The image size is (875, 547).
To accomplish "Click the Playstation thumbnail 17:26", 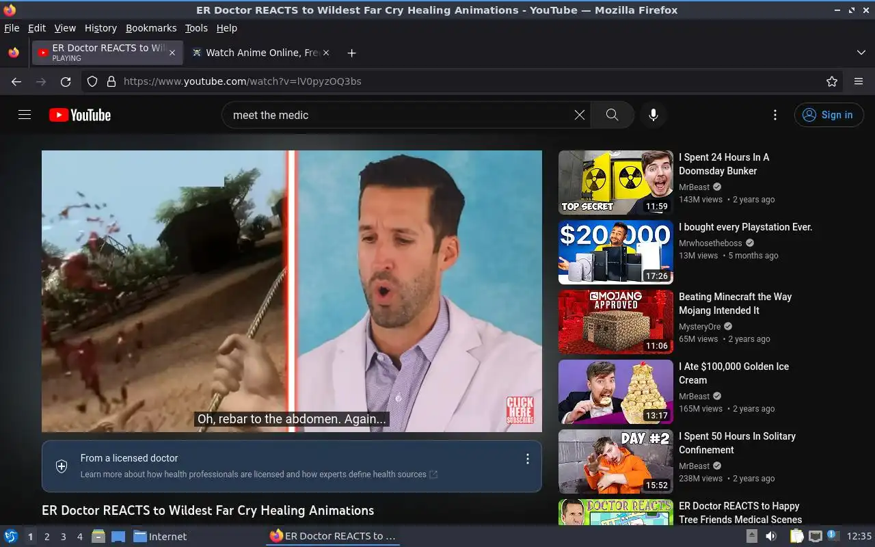I will coord(616,252).
